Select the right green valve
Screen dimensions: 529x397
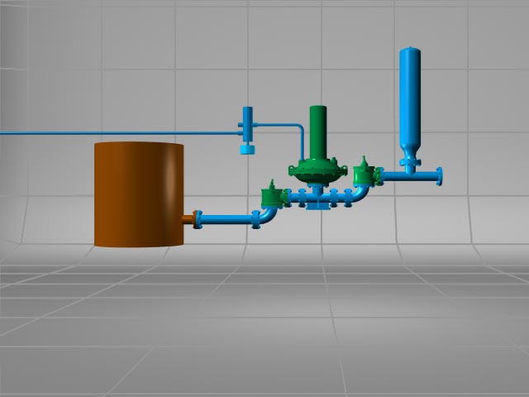coord(363,174)
